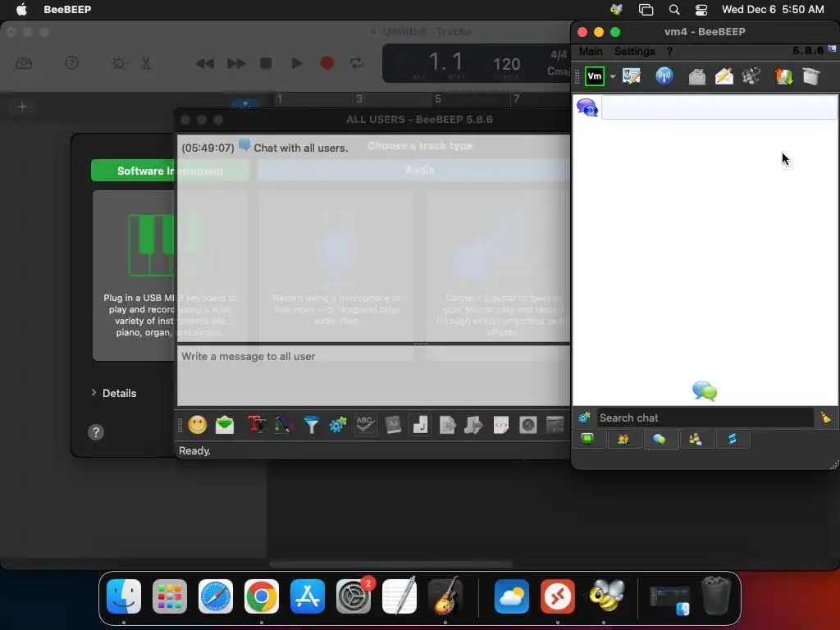The image size is (840, 630).
Task: Click the GarageBand quick help ? icon
Action: coord(72,63)
